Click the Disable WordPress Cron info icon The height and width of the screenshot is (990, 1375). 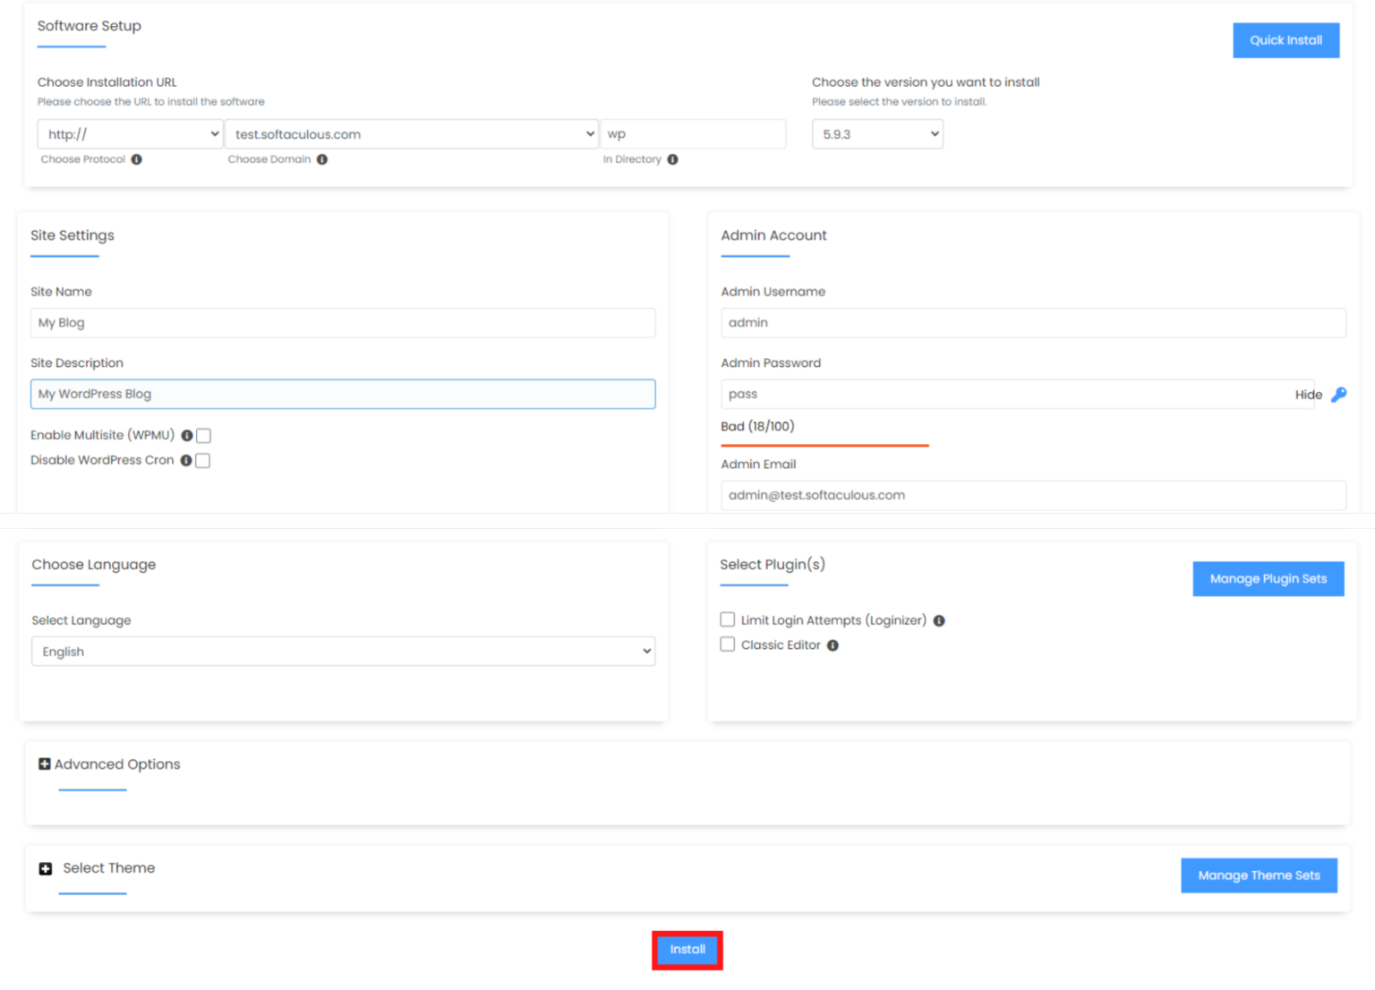click(186, 460)
